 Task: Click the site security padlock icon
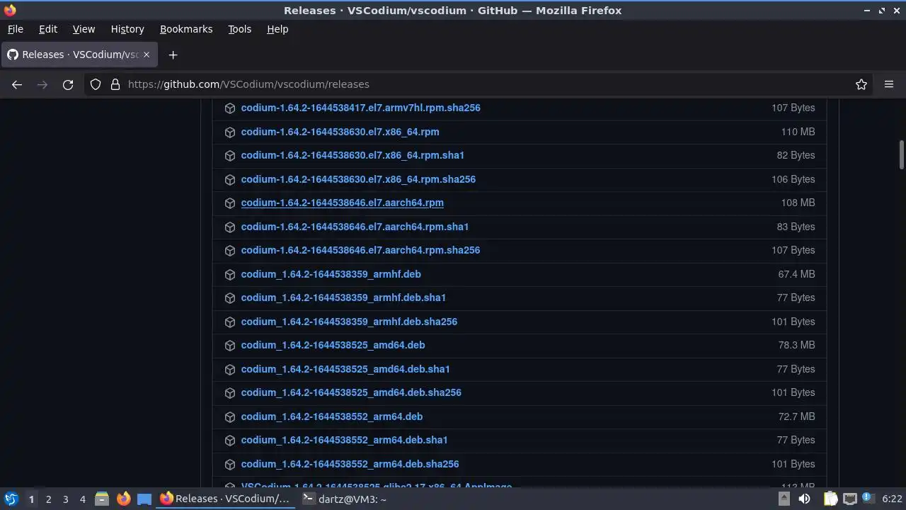click(x=115, y=84)
